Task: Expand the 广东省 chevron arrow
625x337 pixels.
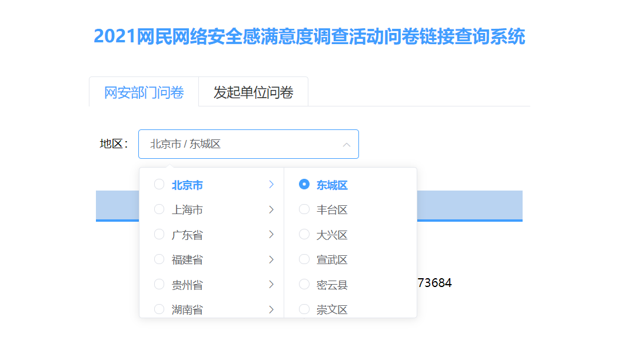Action: point(271,235)
